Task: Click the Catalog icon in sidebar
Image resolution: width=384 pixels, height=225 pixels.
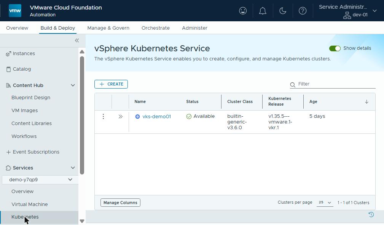Action: pyautogui.click(x=8, y=69)
